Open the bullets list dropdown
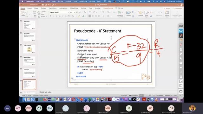 click(92, 12)
